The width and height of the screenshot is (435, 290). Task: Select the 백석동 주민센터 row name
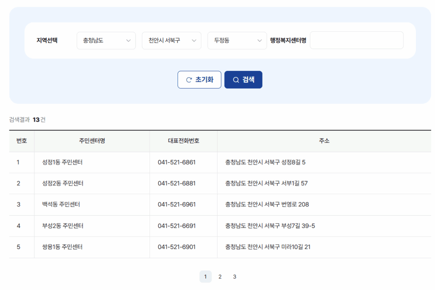61,204
